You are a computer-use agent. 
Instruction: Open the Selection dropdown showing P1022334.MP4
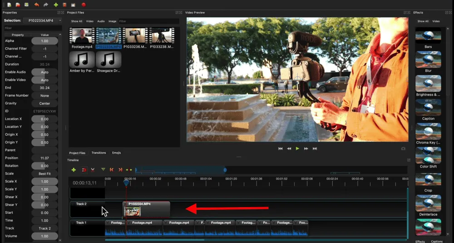[x=42, y=20]
